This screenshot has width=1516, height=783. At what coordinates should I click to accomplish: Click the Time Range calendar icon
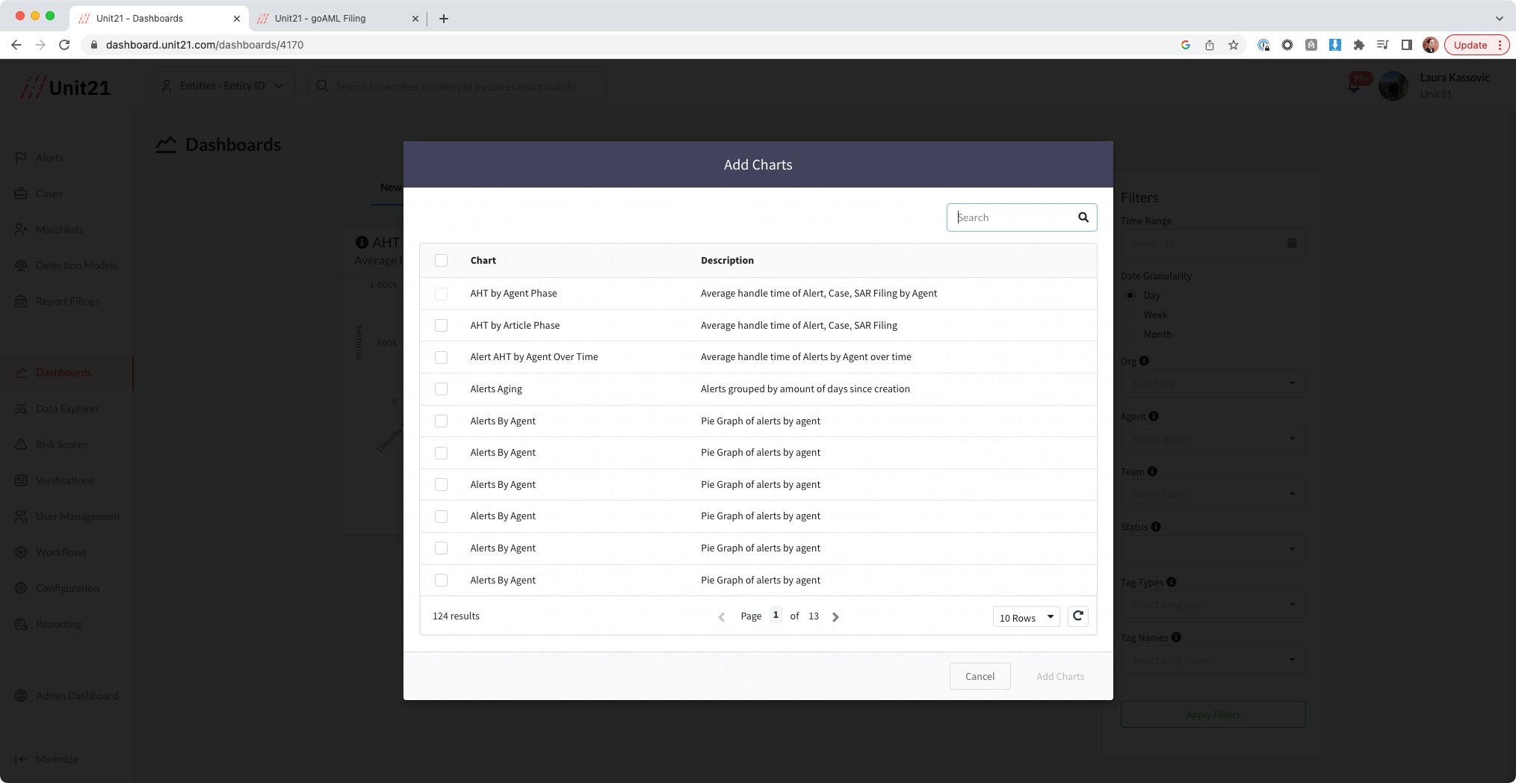pyautogui.click(x=1292, y=243)
